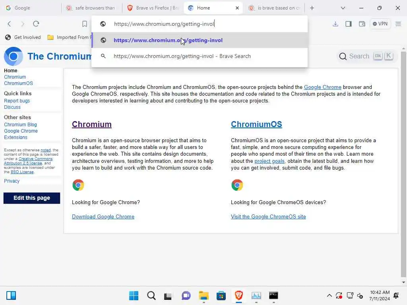Bookmark this page with the bookmark icon

click(x=85, y=24)
